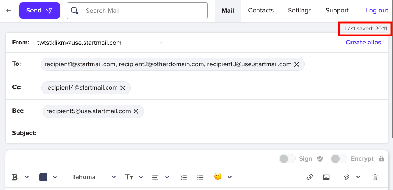Click the dark blue text color swatch
Screen dimensions: 393x190
(x=43, y=177)
